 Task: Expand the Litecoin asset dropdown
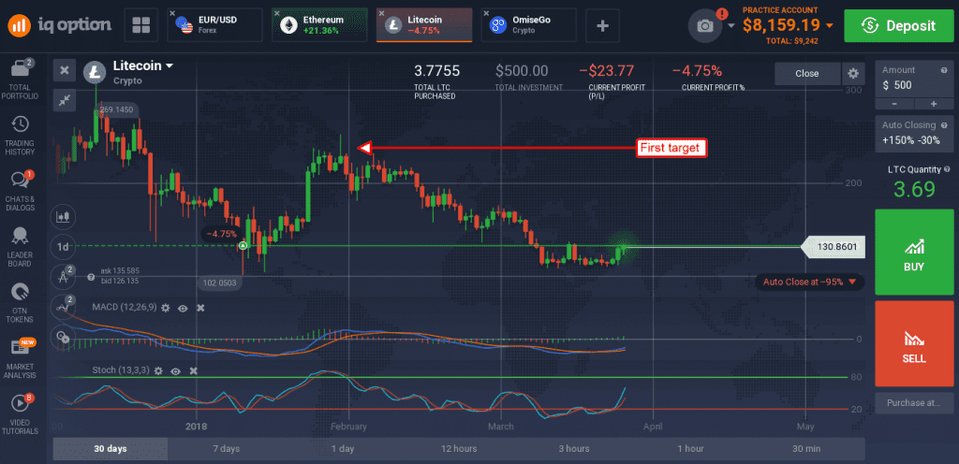click(x=170, y=65)
